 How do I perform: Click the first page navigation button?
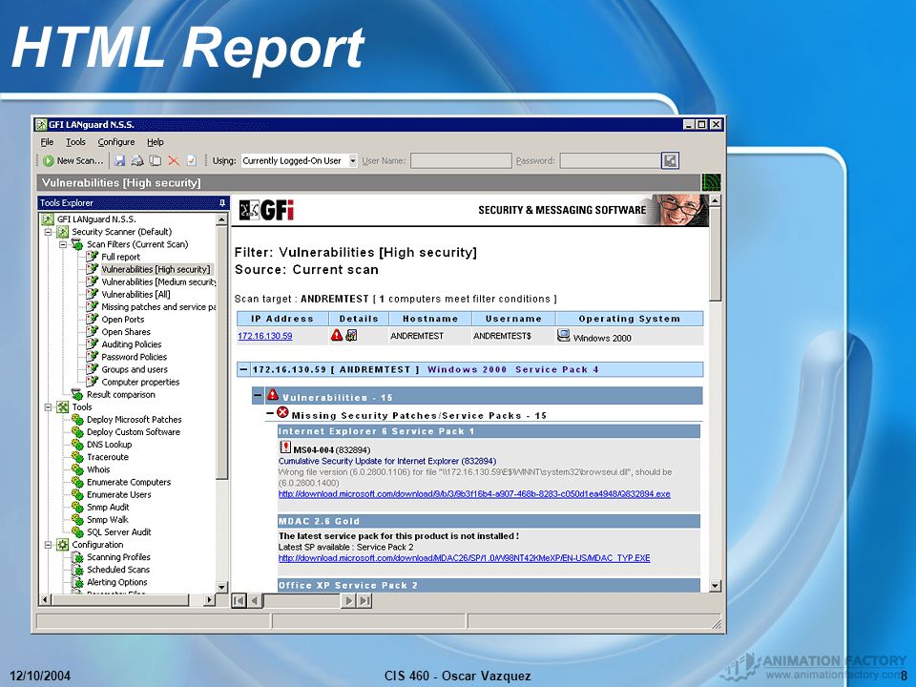tap(239, 600)
